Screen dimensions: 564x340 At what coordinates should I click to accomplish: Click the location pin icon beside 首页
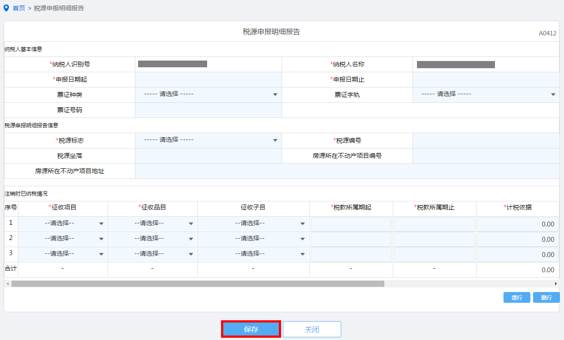[x=6, y=8]
